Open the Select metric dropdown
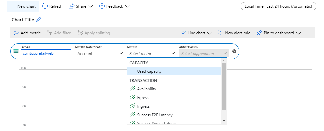 pos(152,53)
